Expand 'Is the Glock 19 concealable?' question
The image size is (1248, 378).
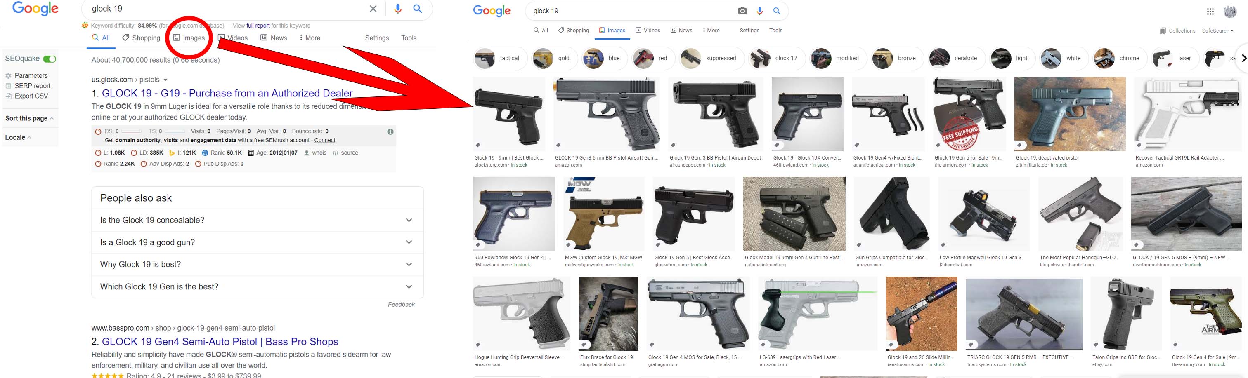(x=258, y=220)
